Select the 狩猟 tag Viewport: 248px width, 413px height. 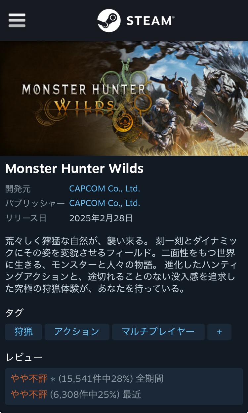23,332
